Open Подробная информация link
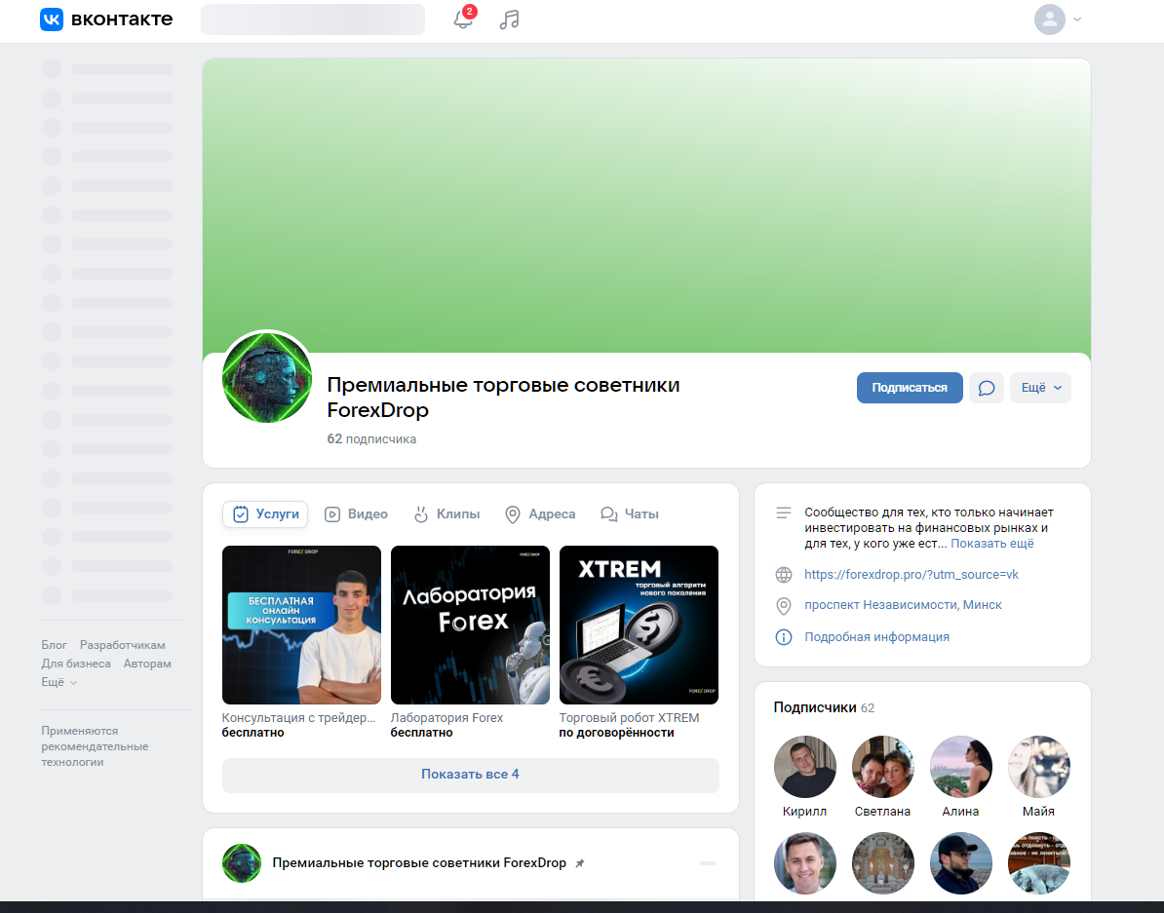Image resolution: width=1164 pixels, height=913 pixels. (876, 637)
